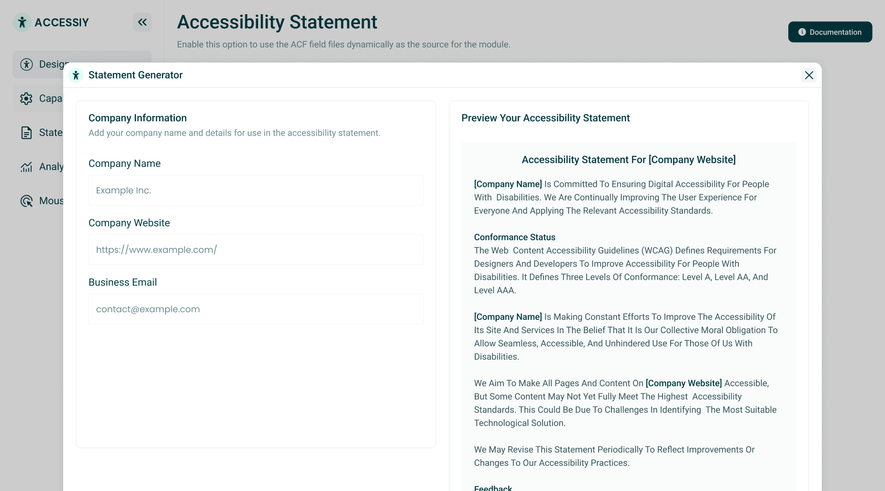
Task: Click the info icon inside Documentation button
Action: (802, 32)
